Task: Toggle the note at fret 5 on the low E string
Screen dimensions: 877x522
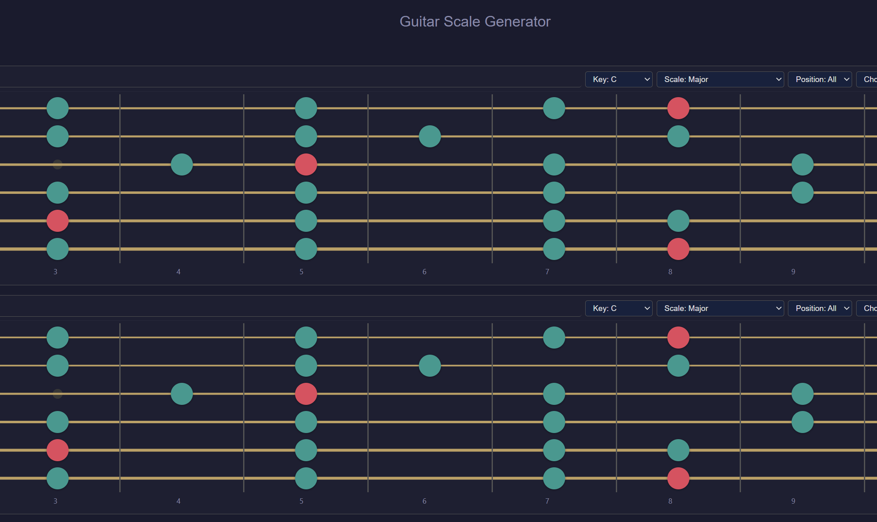Action: [306, 249]
